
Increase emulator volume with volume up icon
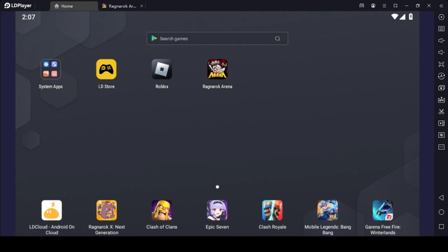pos(441,41)
